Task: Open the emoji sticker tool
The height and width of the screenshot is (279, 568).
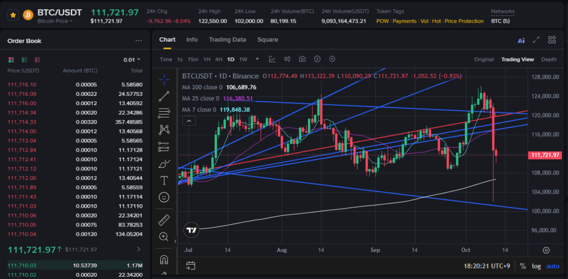Action: [164, 197]
